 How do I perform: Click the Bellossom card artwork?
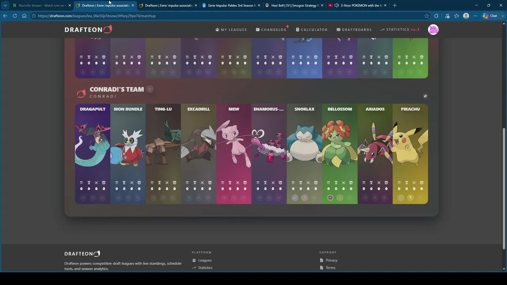click(x=339, y=144)
